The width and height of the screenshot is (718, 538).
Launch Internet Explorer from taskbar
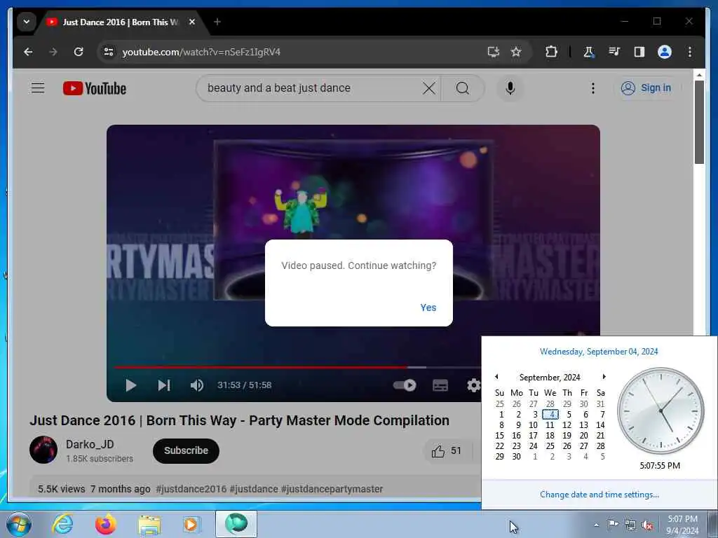tap(62, 524)
